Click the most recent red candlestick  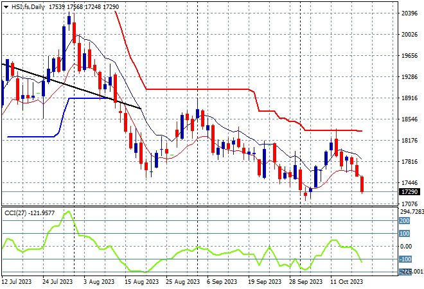362,184
